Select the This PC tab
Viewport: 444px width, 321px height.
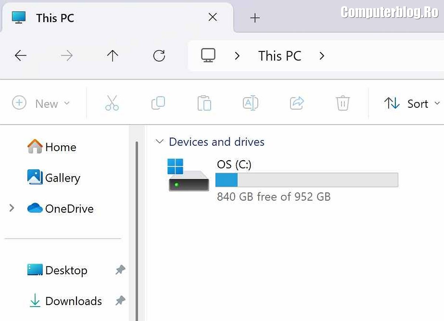(55, 18)
